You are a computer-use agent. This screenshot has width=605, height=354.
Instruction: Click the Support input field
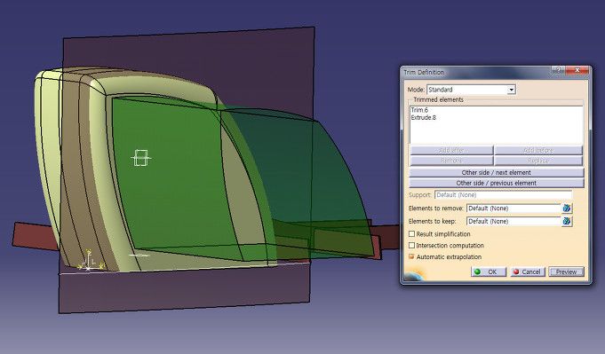503,195
